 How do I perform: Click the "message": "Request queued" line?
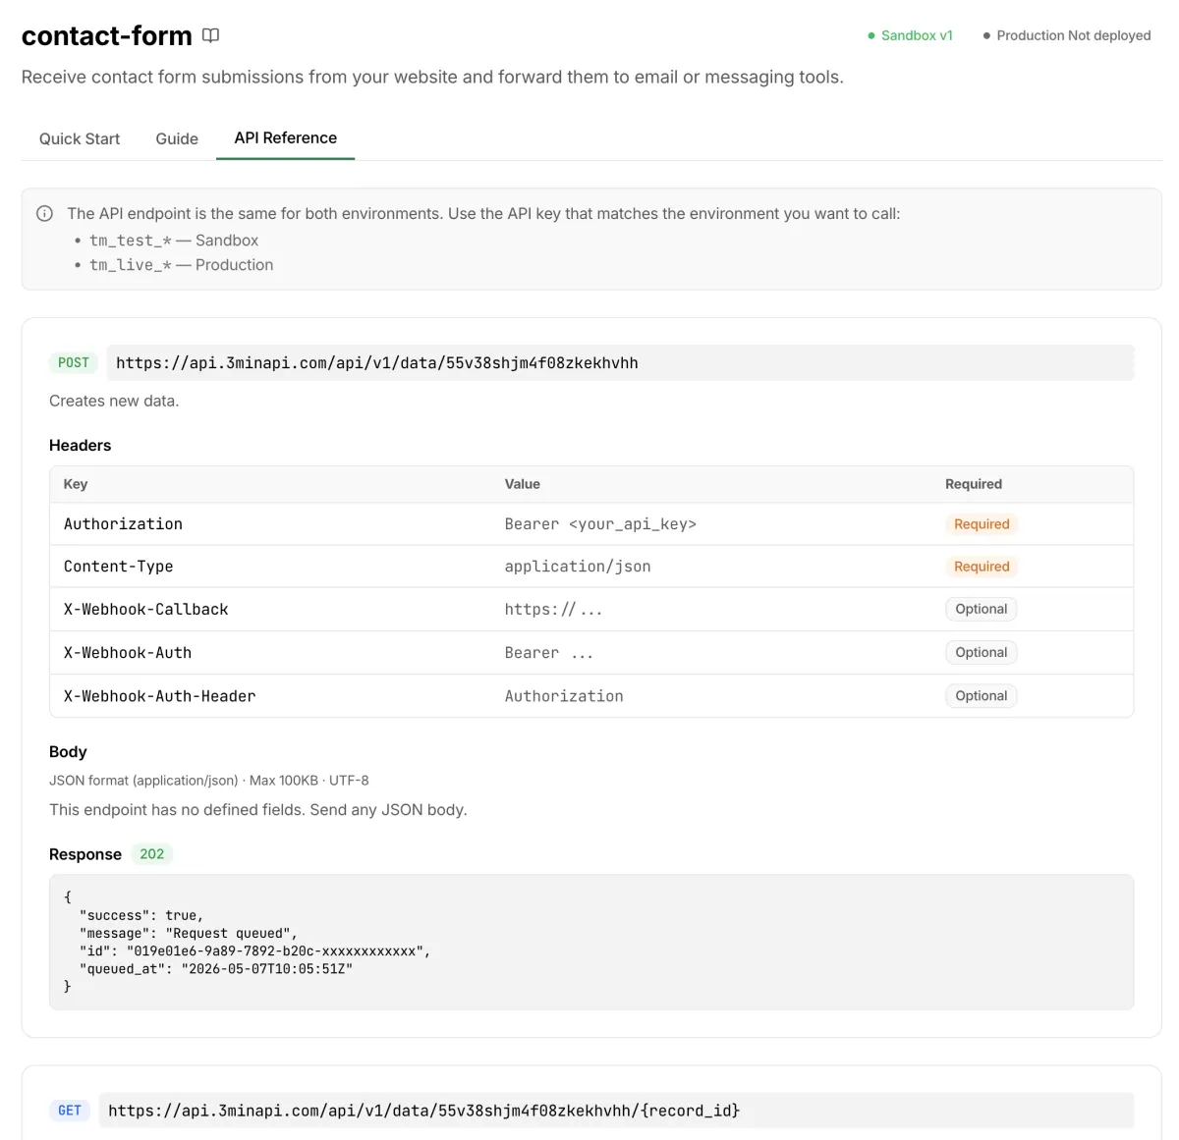pyautogui.click(x=189, y=934)
